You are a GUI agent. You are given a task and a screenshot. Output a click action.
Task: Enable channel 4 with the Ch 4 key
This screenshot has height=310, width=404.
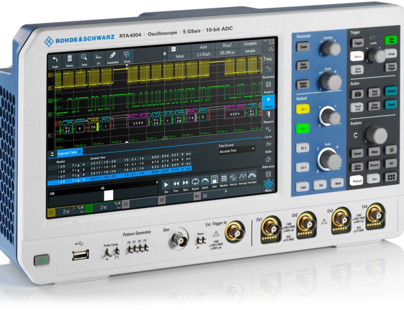pos(303,167)
